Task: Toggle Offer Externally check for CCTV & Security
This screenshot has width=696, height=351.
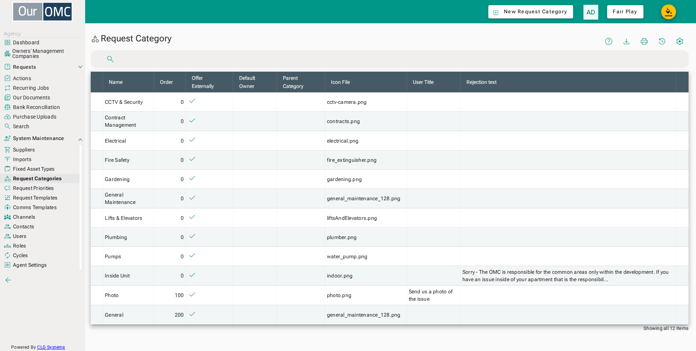Action: [192, 101]
